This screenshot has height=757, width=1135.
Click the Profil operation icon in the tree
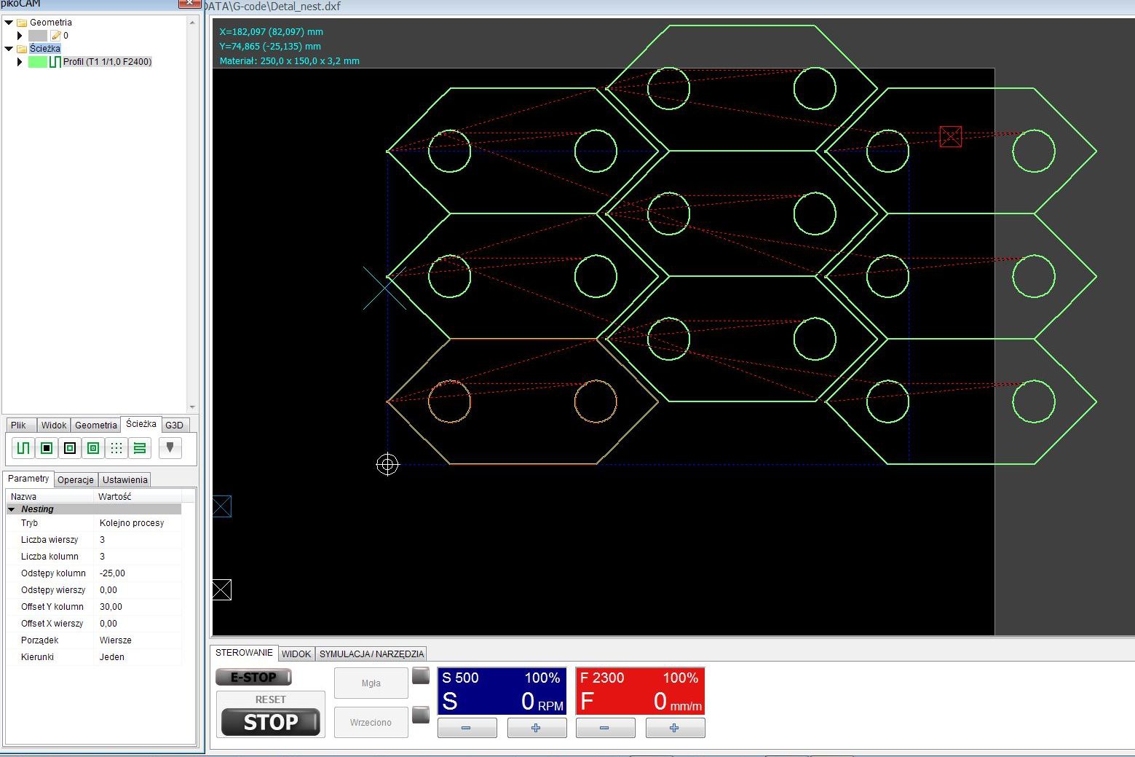(x=55, y=62)
